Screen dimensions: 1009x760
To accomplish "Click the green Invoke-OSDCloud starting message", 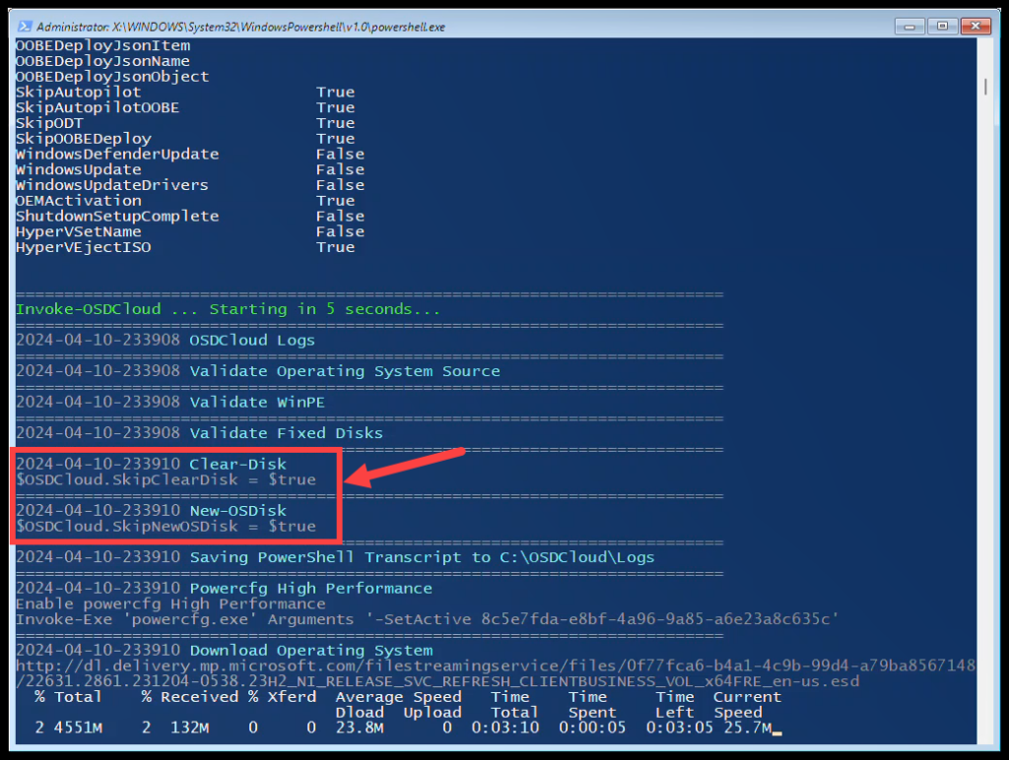I will click(228, 309).
